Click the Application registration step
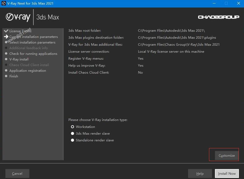This screenshot has width=244, height=179. tap(27, 71)
